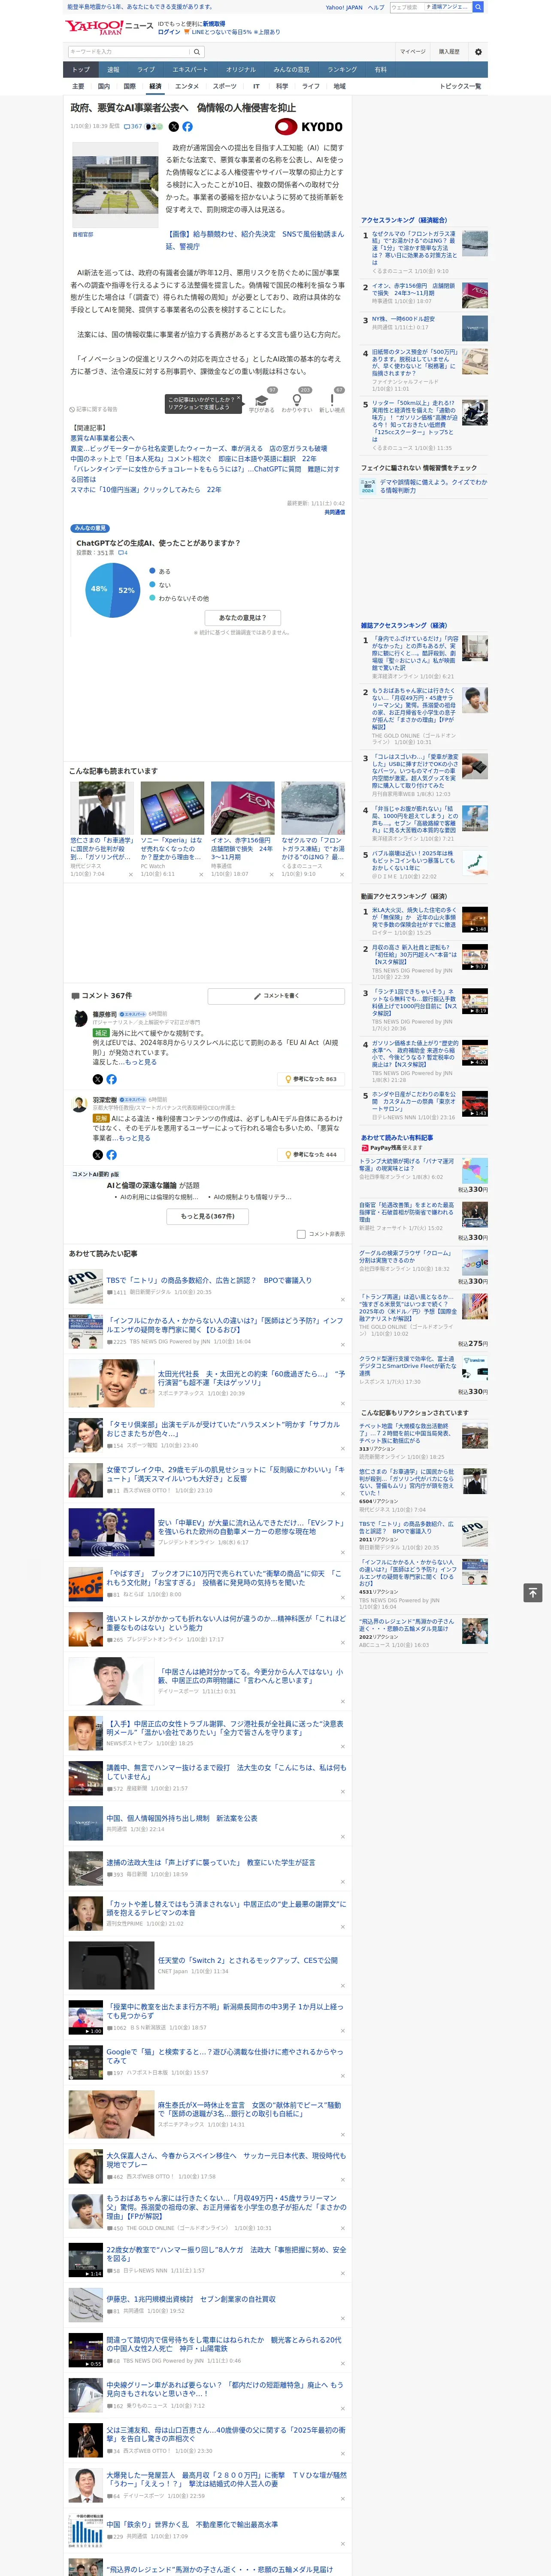This screenshot has height=2576, width=551.
Task: Open the KYODO publisher logo
Action: (x=309, y=127)
